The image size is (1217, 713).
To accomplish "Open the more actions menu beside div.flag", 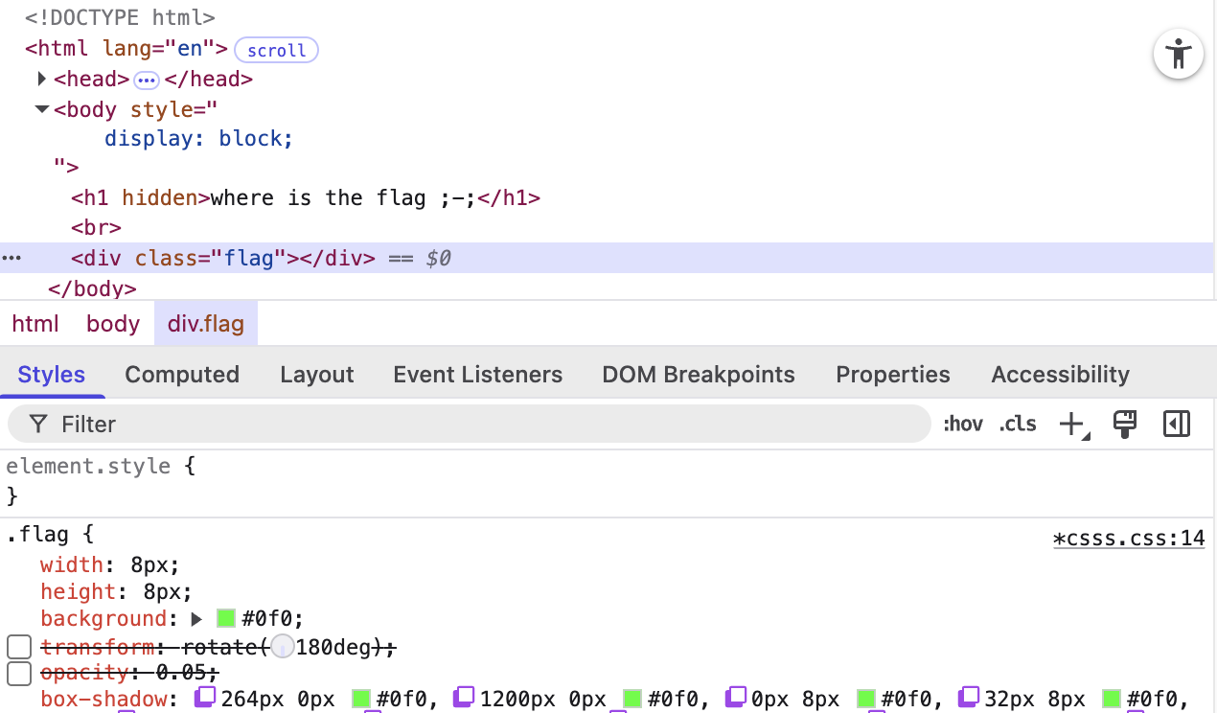I will 11,257.
